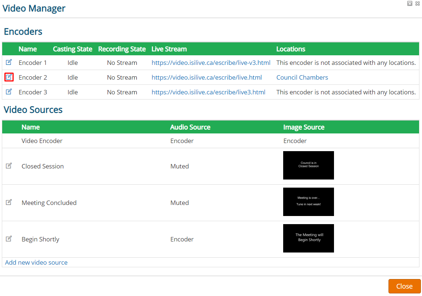Screen dimensions: 422x296
Task: Open the Council Chambers location link
Action: coord(302,77)
